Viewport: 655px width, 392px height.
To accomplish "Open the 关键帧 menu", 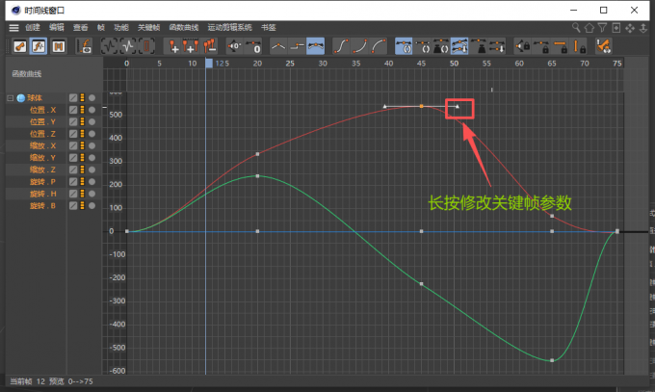I will point(149,28).
